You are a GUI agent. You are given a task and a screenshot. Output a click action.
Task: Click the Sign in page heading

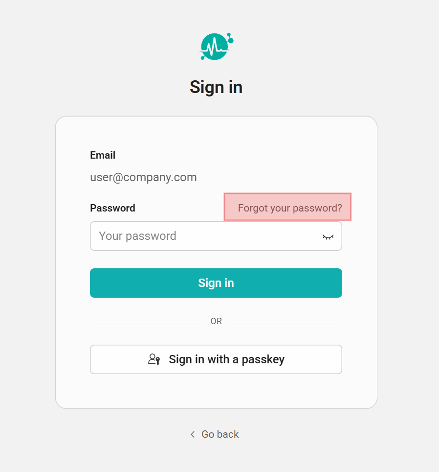(216, 87)
